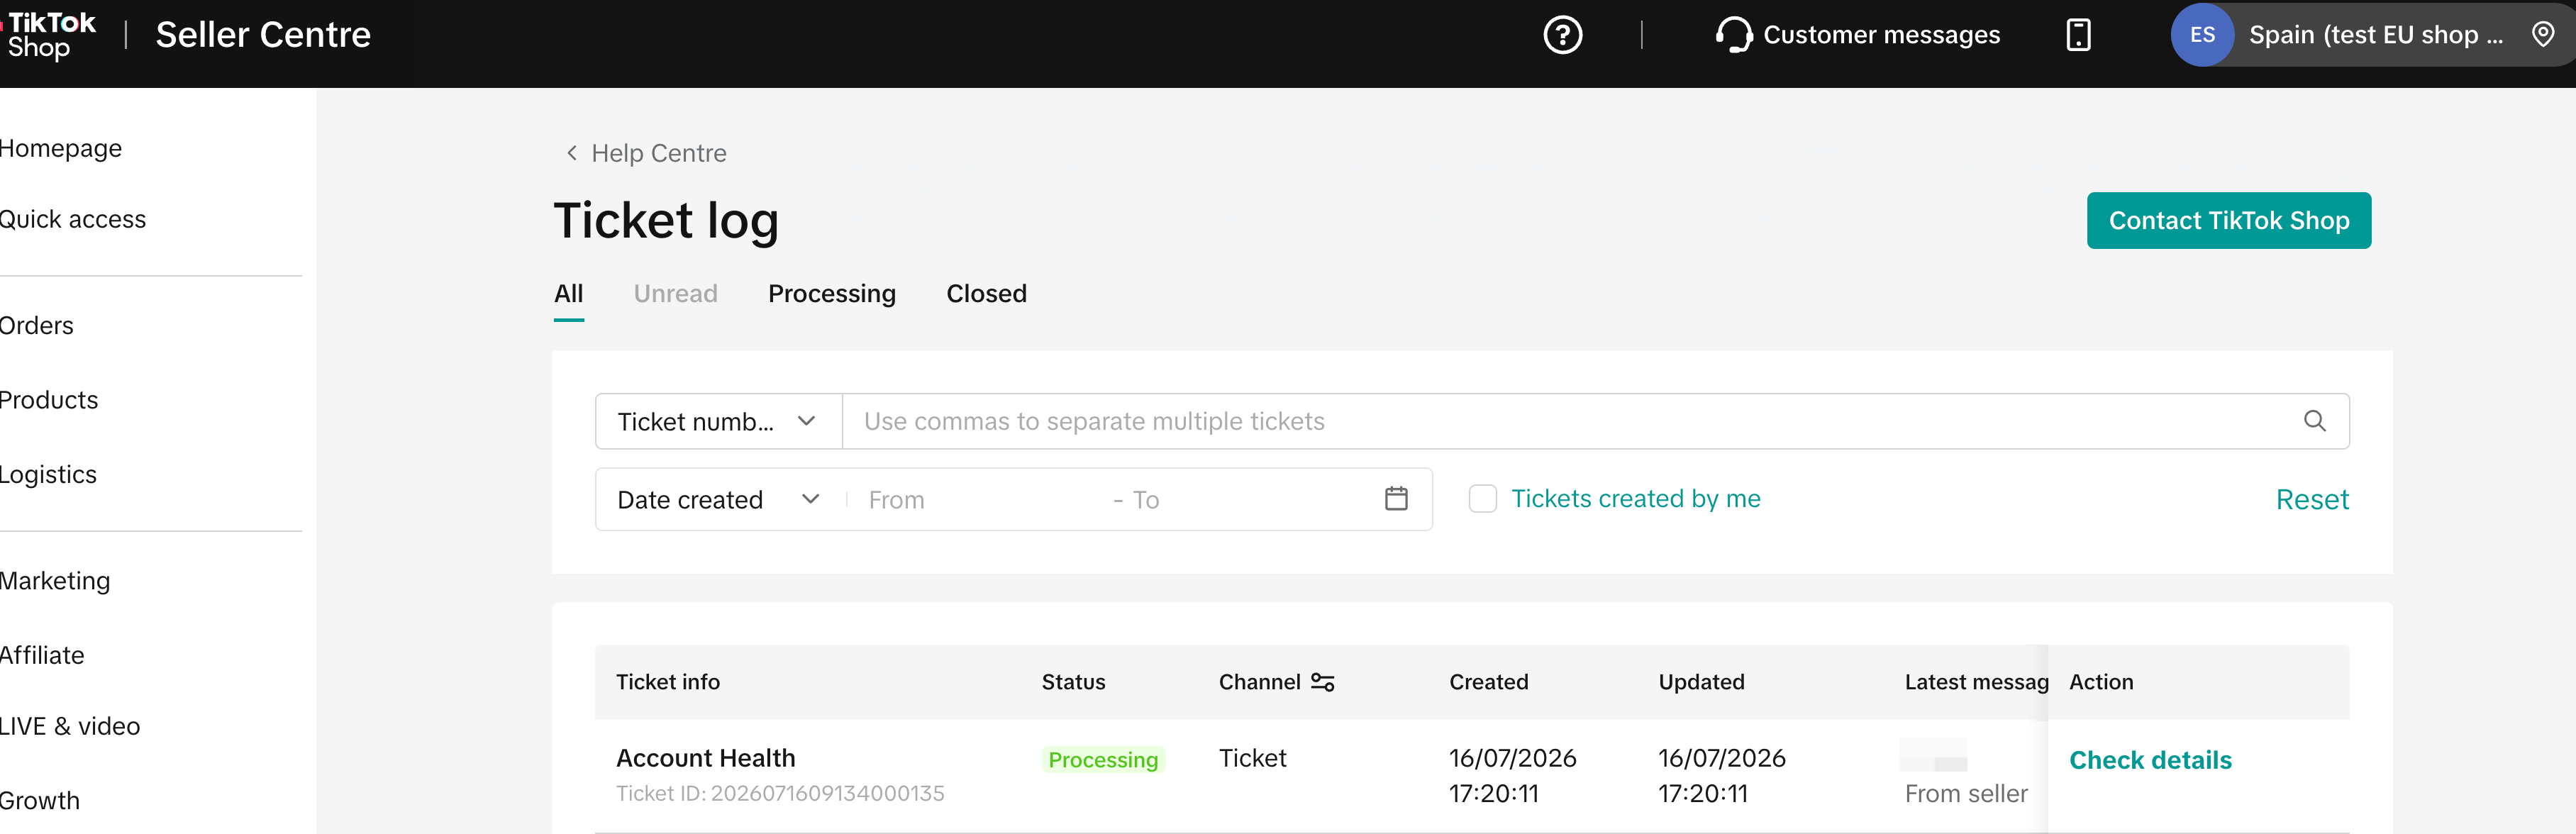Open Orders in the sidebar

click(36, 326)
